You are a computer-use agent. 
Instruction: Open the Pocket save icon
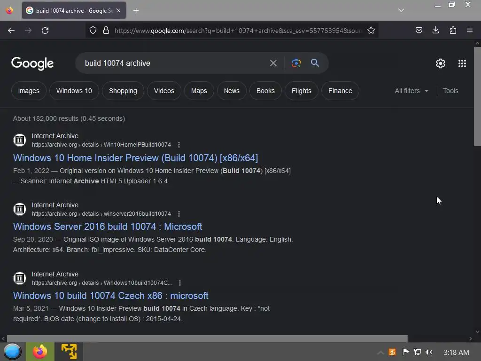point(419,31)
